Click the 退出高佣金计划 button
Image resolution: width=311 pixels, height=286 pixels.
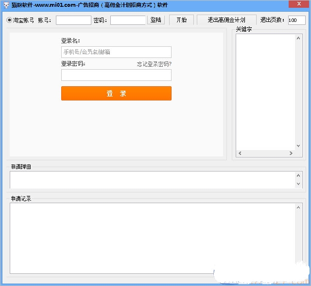226,20
